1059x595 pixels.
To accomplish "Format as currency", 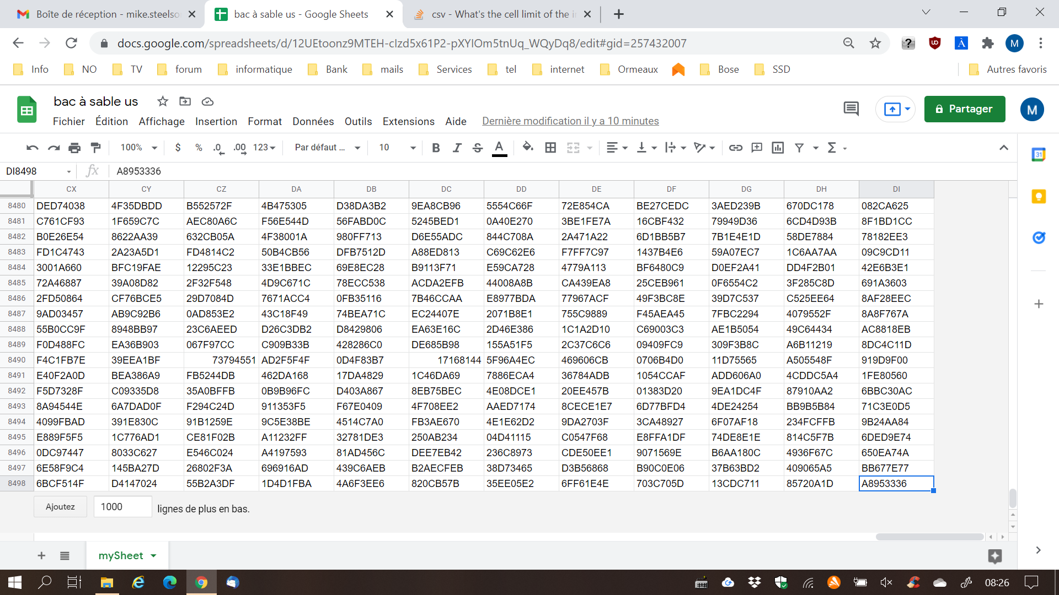I will [178, 148].
